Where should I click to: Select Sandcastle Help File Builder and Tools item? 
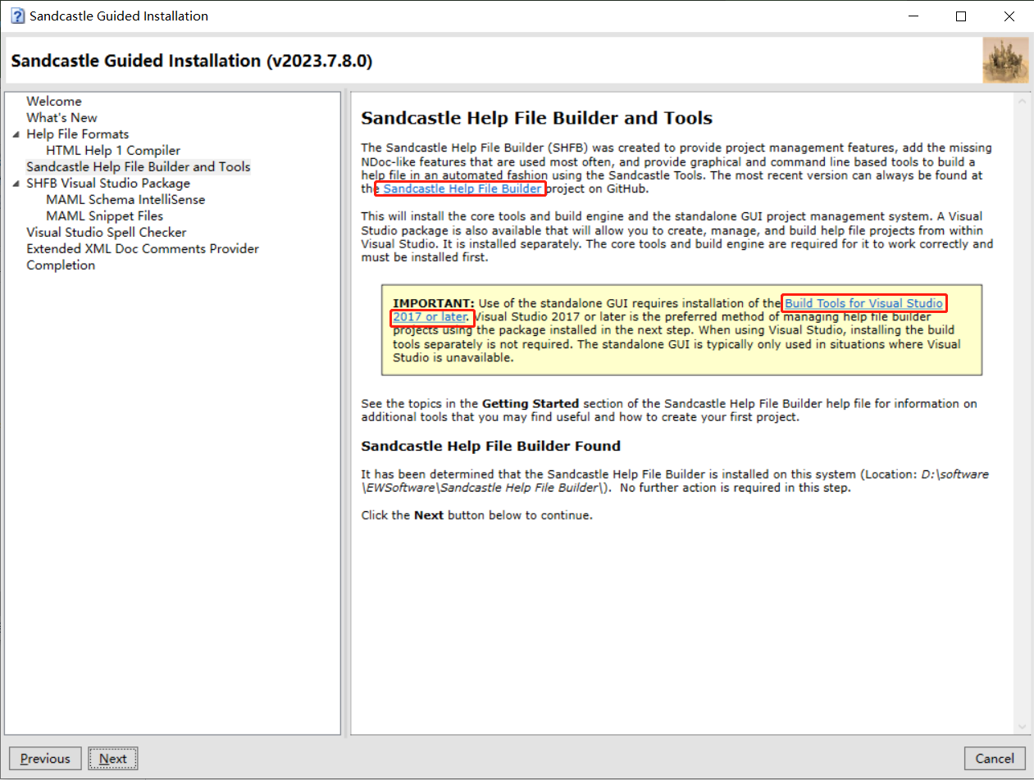pyautogui.click(x=139, y=167)
